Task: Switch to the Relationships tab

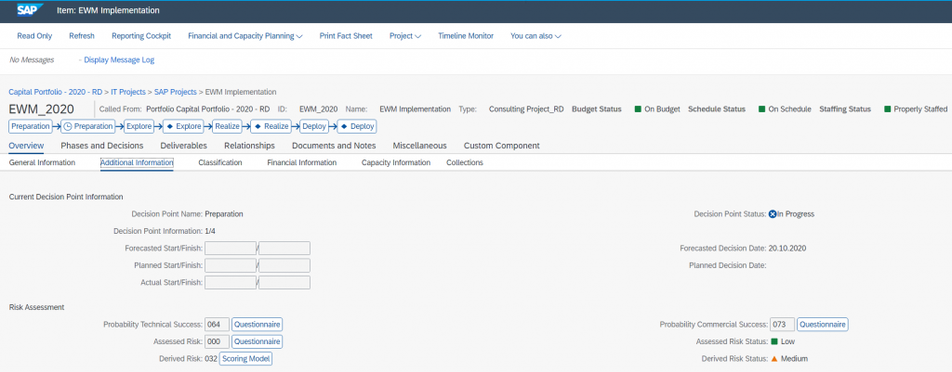Action: tap(249, 146)
